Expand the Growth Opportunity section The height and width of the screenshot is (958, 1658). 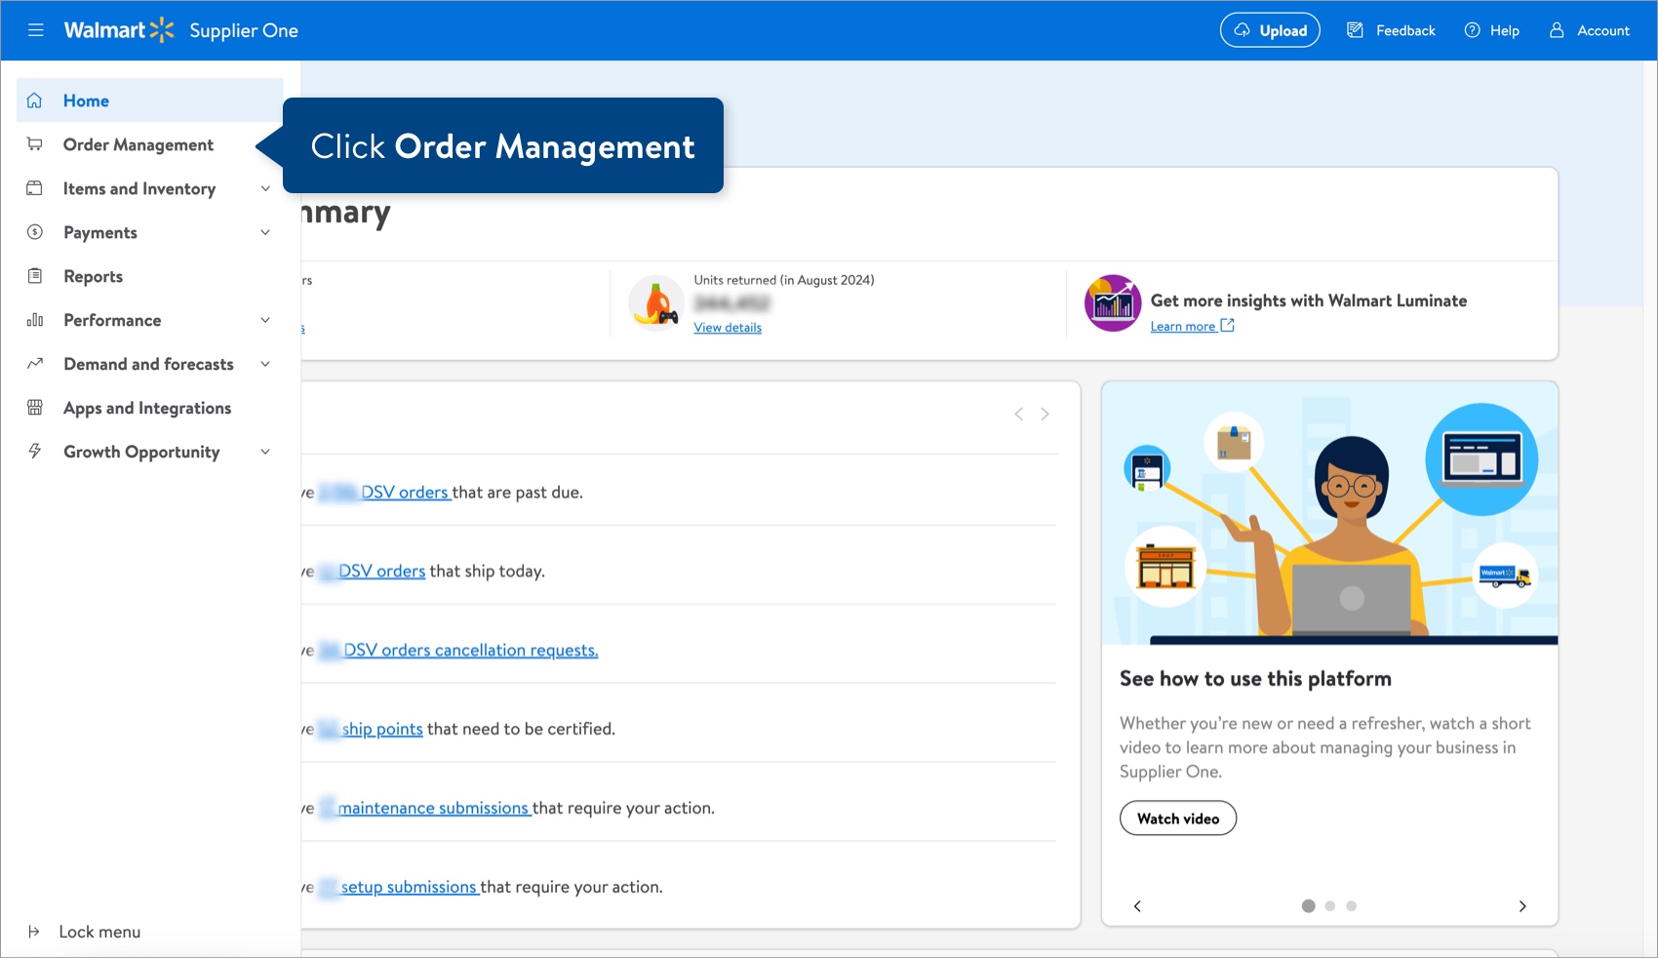[x=139, y=452]
